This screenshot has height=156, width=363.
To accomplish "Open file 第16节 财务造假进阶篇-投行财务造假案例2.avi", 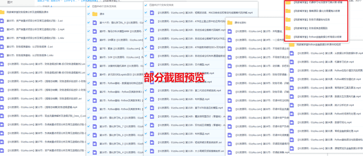I will [46, 64].
